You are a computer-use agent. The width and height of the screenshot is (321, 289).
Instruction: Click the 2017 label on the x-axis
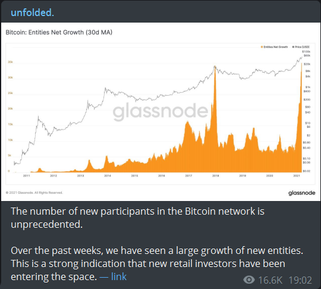[188, 176]
